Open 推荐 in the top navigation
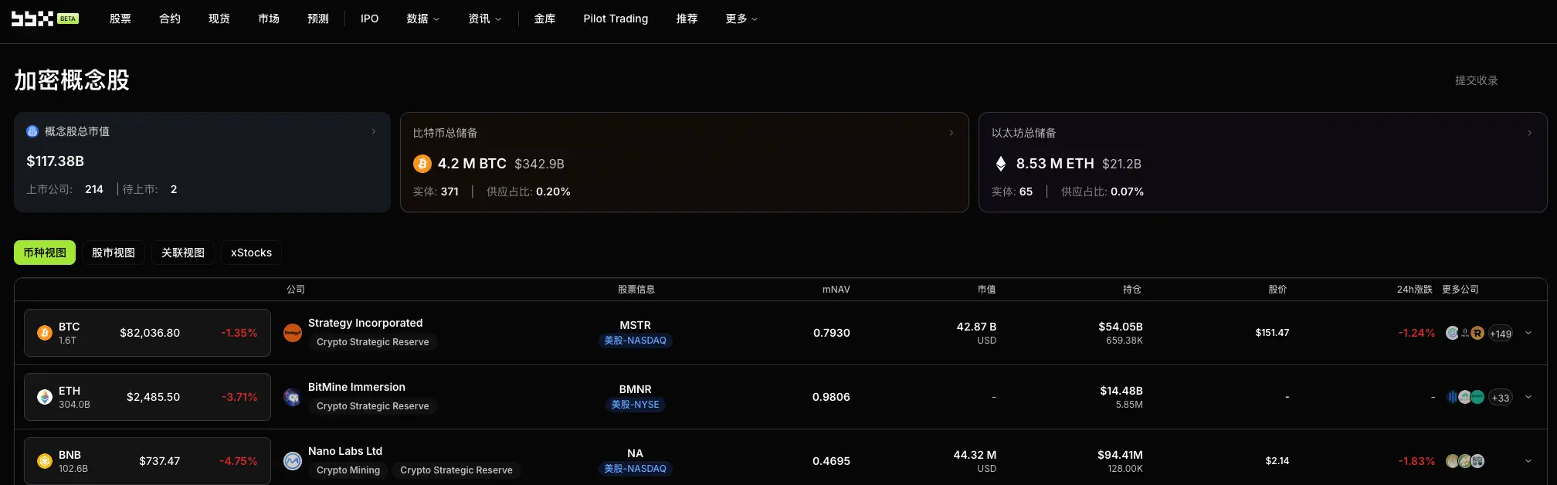Screen dimensions: 1557x485 click(x=687, y=19)
